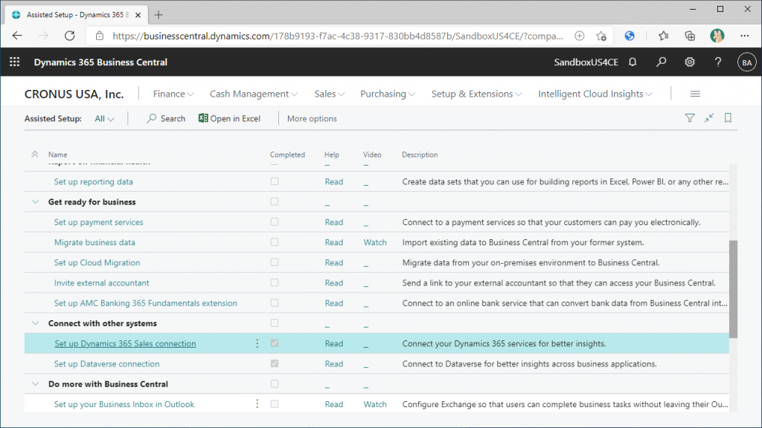
Task: Click the Tell Me search magnifier in header
Action: pyautogui.click(x=661, y=62)
